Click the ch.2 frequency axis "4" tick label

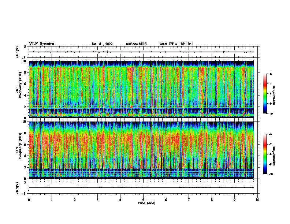coord(25,156)
